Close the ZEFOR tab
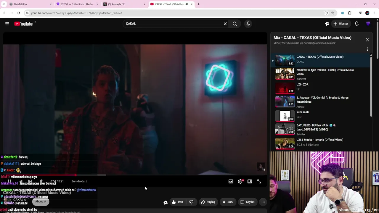 pyautogui.click(x=97, y=4)
